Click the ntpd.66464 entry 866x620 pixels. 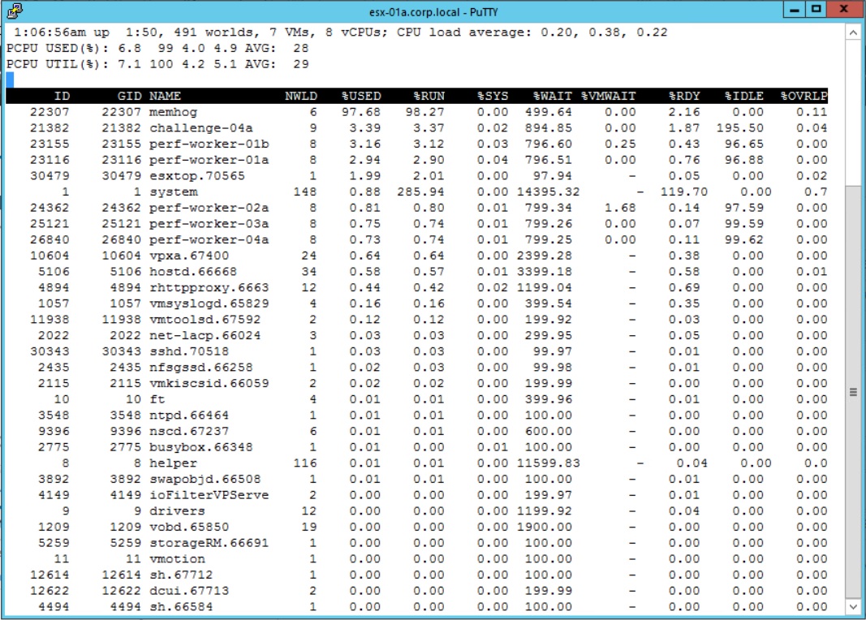[x=189, y=415]
